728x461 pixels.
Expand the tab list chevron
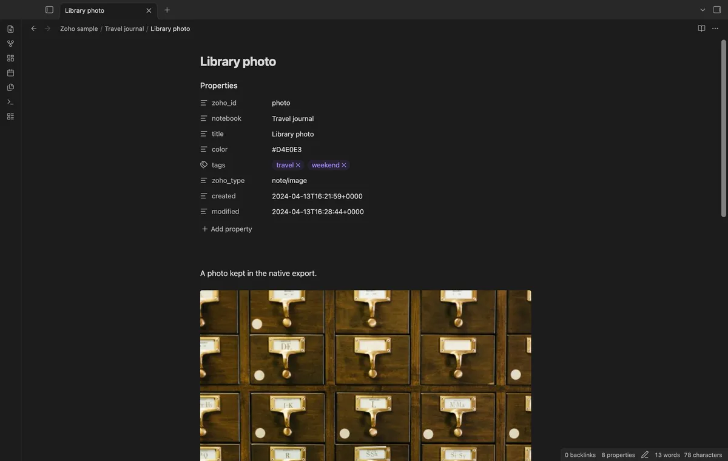pos(703,10)
